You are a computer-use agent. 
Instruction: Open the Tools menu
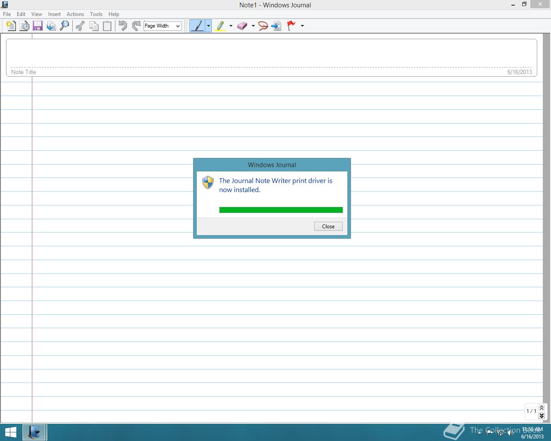(x=96, y=14)
